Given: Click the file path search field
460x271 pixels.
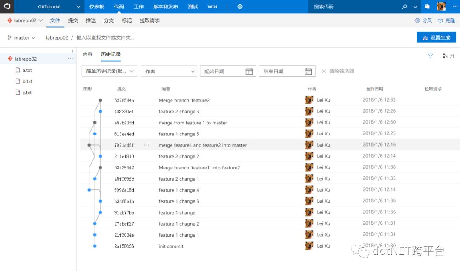Looking at the screenshot, I should click(x=105, y=37).
